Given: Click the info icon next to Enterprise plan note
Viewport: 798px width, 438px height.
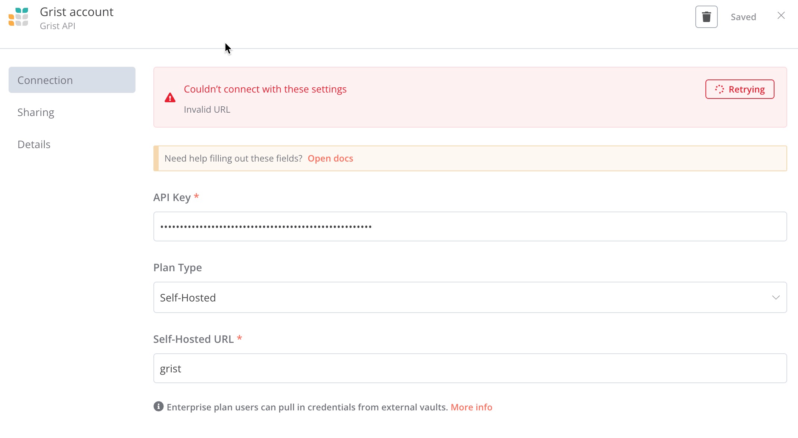Looking at the screenshot, I should coord(158,407).
